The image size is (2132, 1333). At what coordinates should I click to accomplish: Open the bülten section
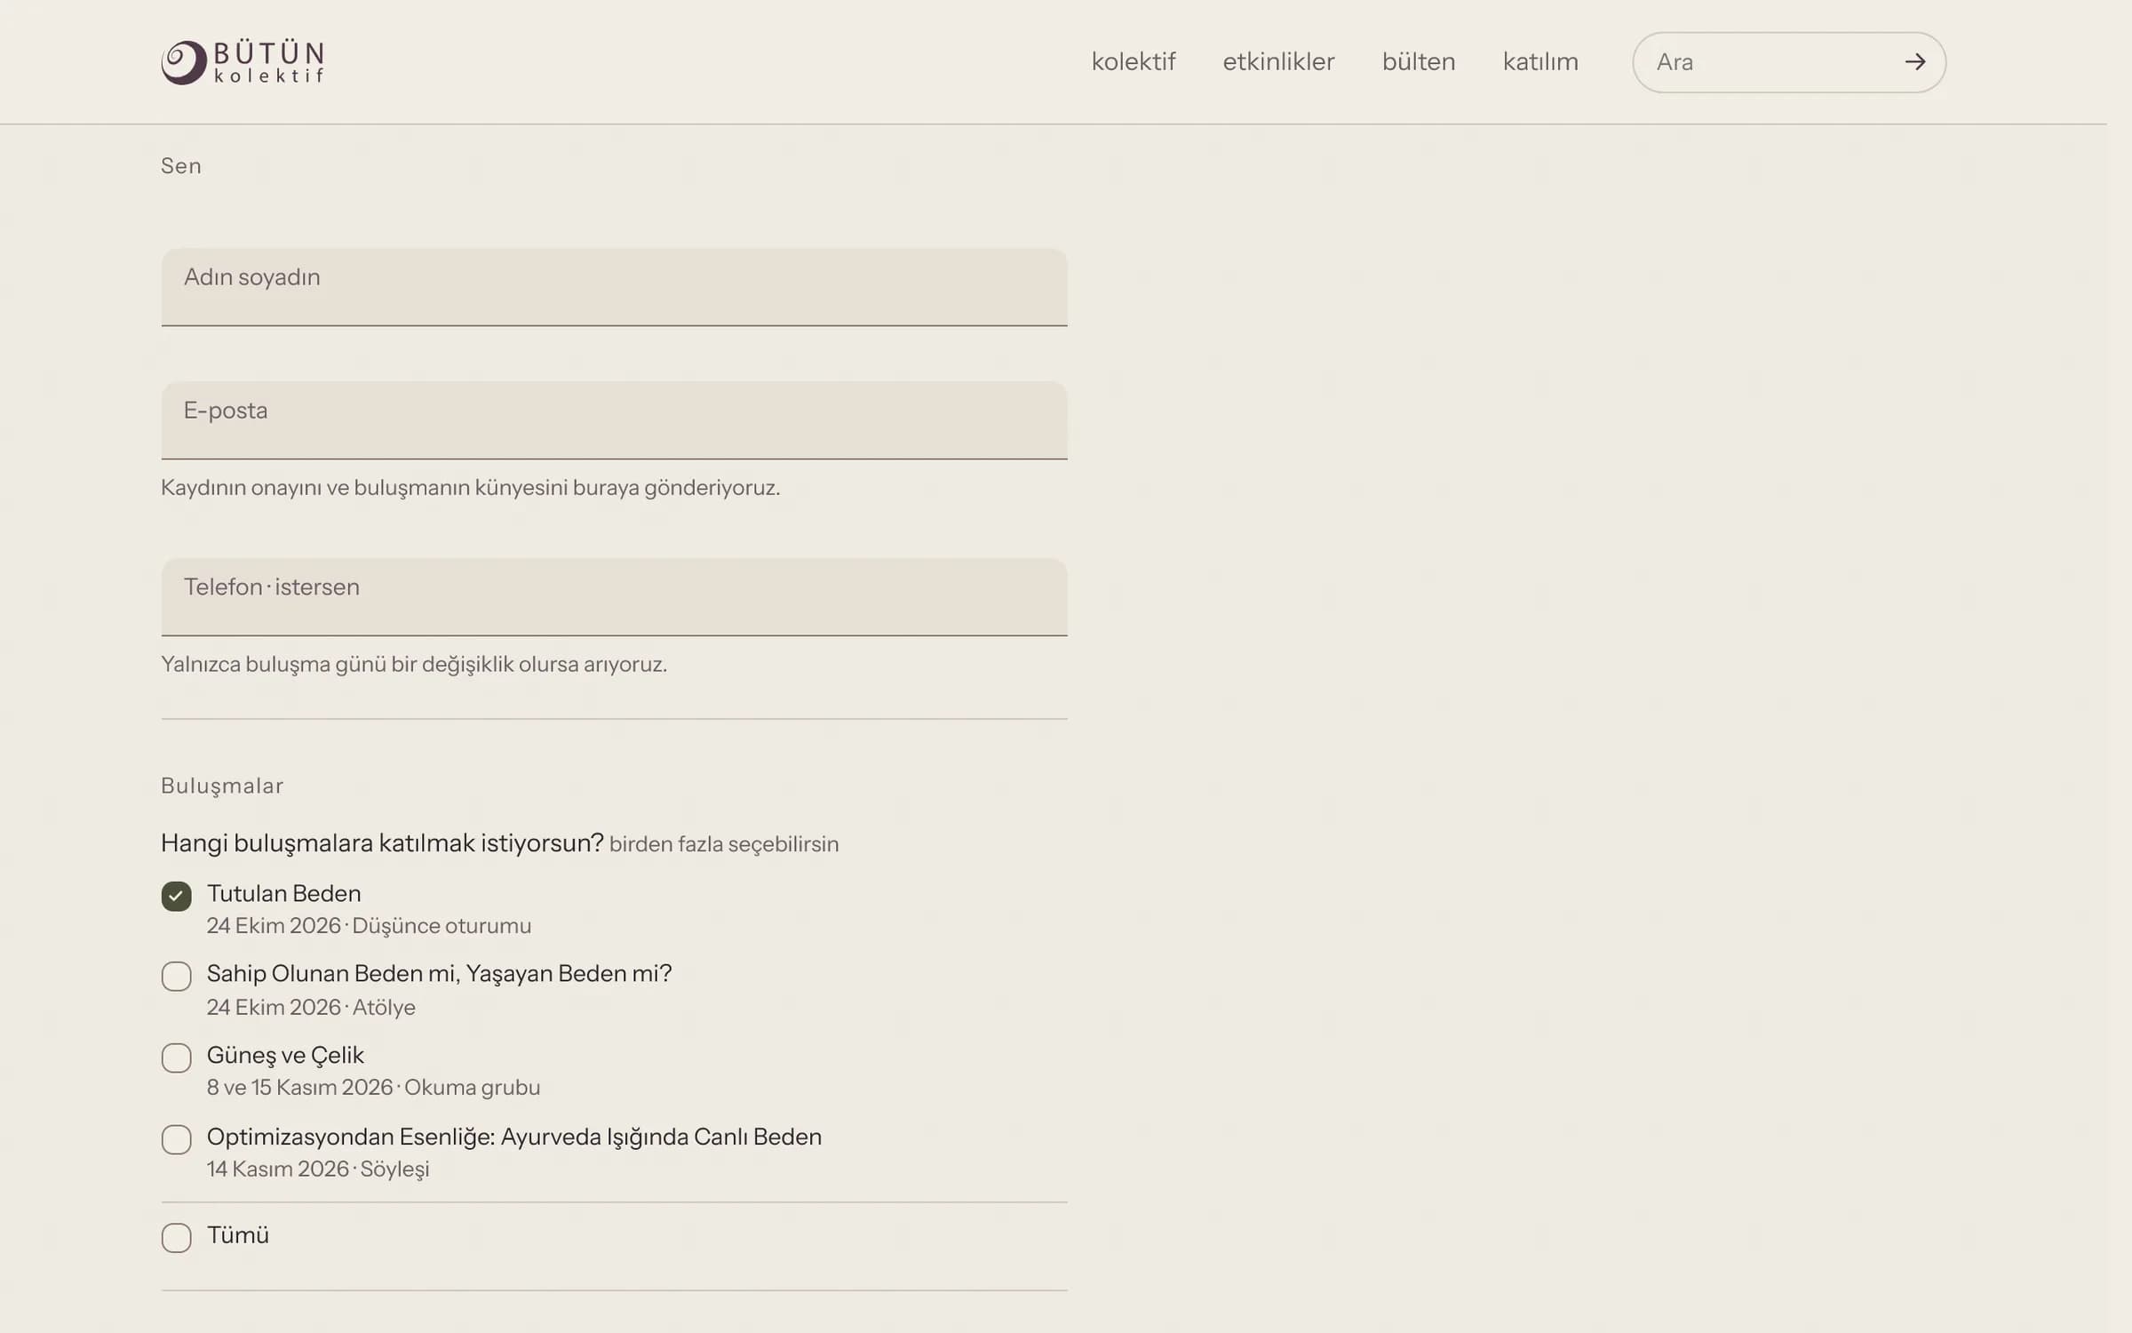click(x=1419, y=62)
